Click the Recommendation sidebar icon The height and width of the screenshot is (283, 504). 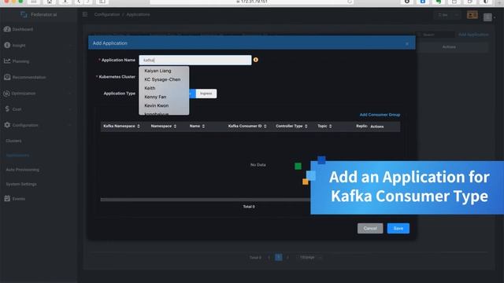(7, 77)
